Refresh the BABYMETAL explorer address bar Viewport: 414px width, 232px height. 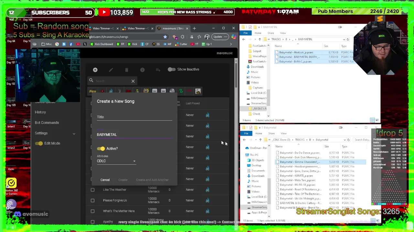348,39
